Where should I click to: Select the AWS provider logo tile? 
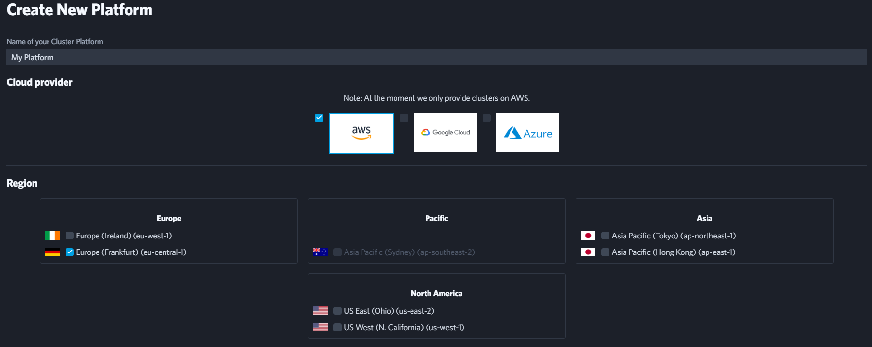coord(362,133)
